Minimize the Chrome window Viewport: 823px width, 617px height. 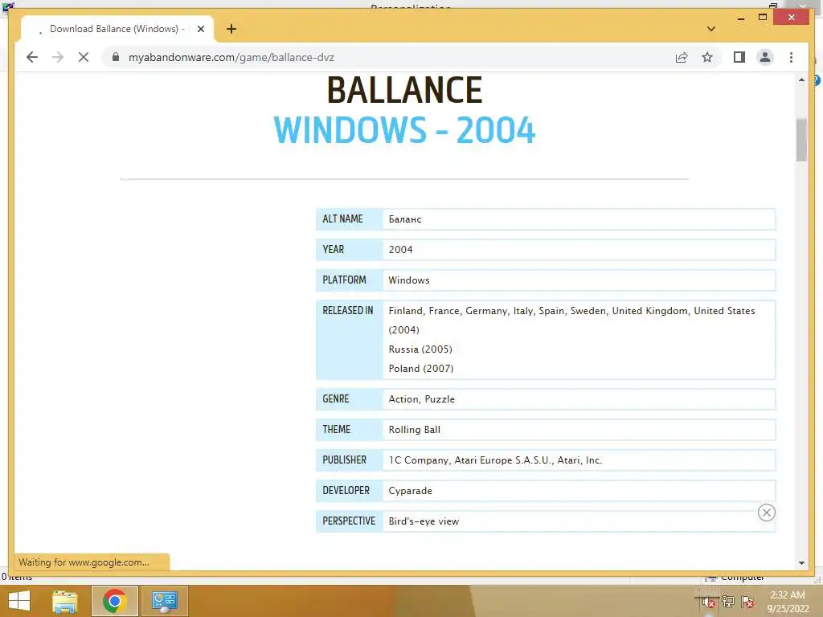coord(740,18)
